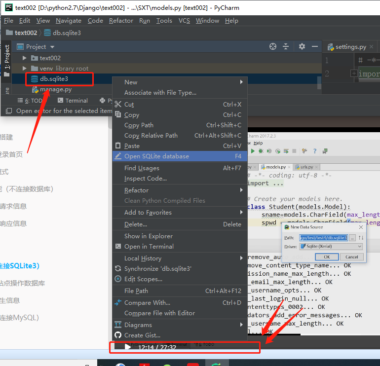
Task: Click Cancel in New Data Source dialog
Action: [351, 257]
